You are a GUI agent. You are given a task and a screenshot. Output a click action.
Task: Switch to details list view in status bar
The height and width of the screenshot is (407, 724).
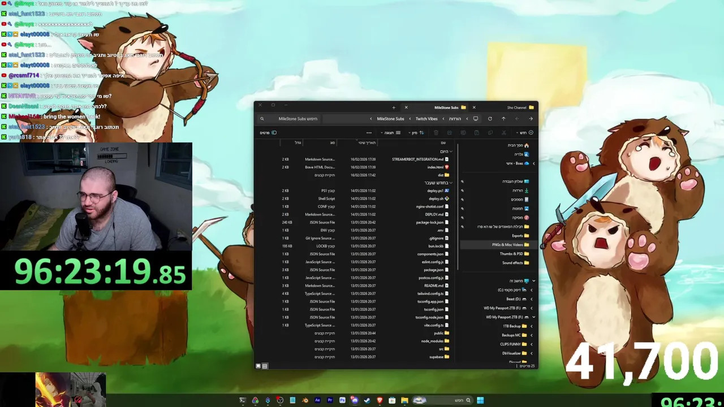(265, 366)
